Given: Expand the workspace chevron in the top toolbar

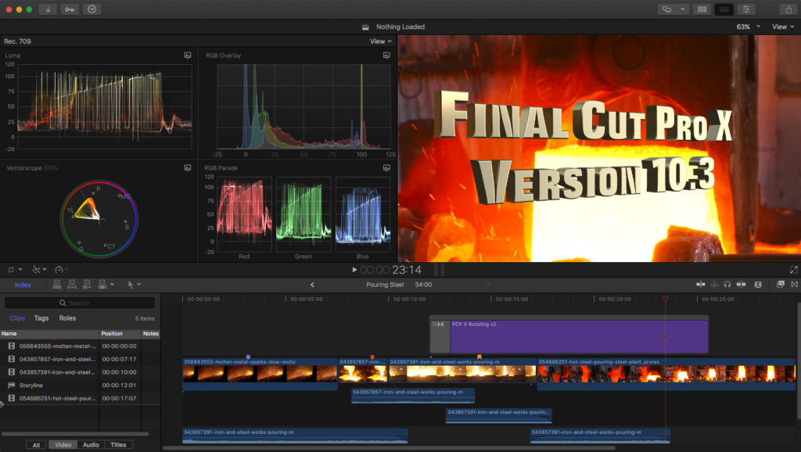Looking at the screenshot, I should click(682, 9).
